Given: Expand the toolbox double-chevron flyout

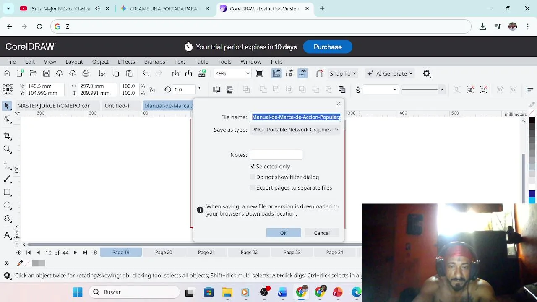Looking at the screenshot, I should 7,263.
